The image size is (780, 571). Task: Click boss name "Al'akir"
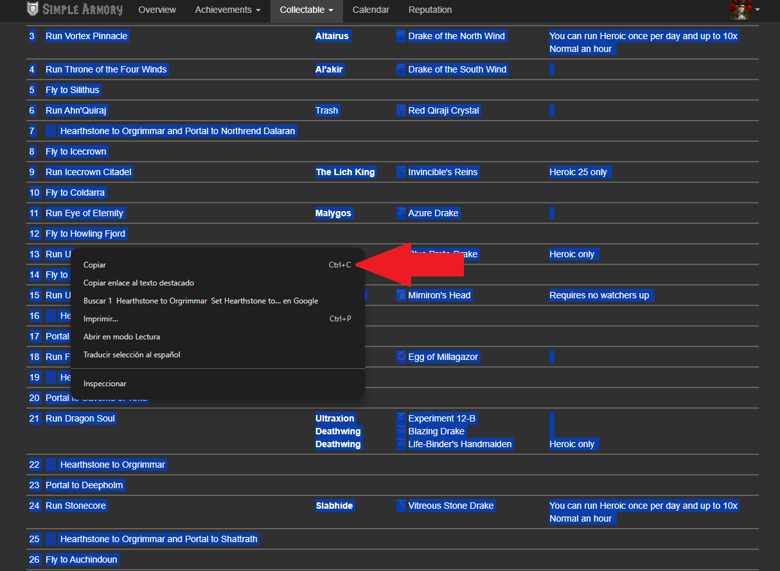tap(330, 69)
